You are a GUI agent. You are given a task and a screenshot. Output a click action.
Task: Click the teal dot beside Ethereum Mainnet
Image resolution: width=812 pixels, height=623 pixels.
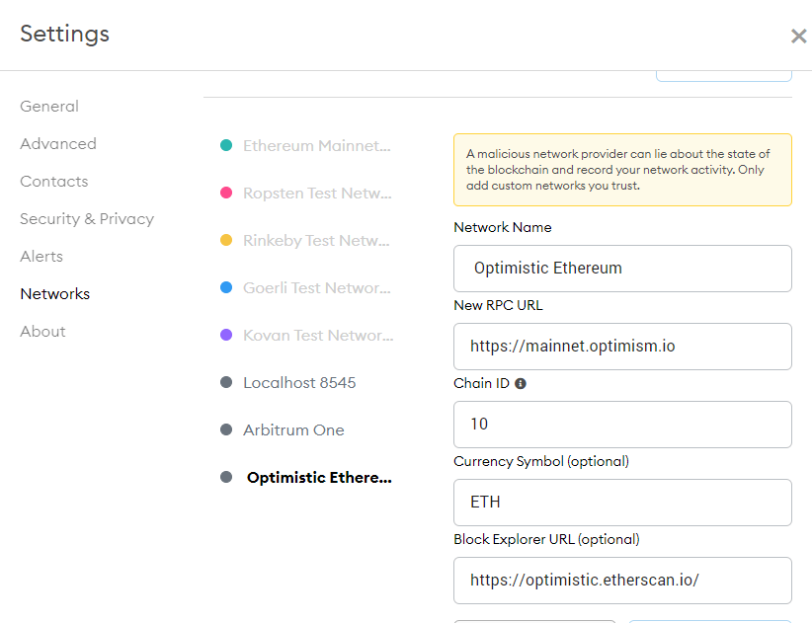[x=225, y=144]
